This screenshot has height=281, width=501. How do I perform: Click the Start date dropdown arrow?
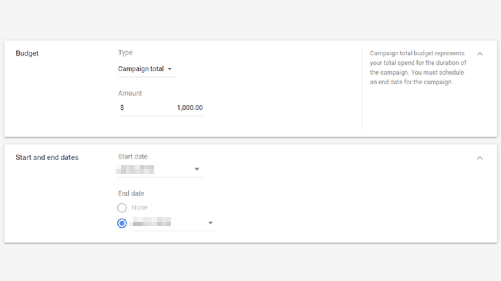[197, 169]
